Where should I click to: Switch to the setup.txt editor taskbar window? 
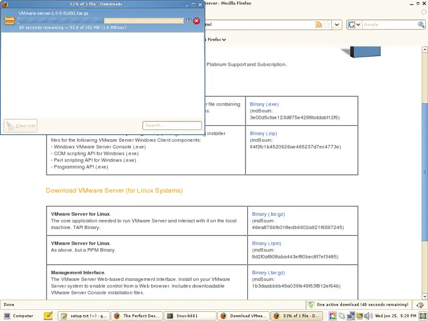[x=84, y=316]
